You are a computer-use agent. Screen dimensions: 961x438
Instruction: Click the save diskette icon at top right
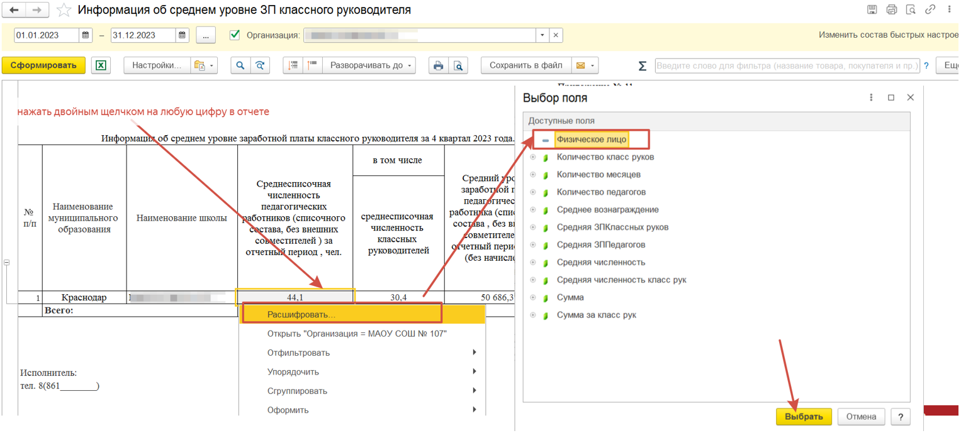click(872, 9)
